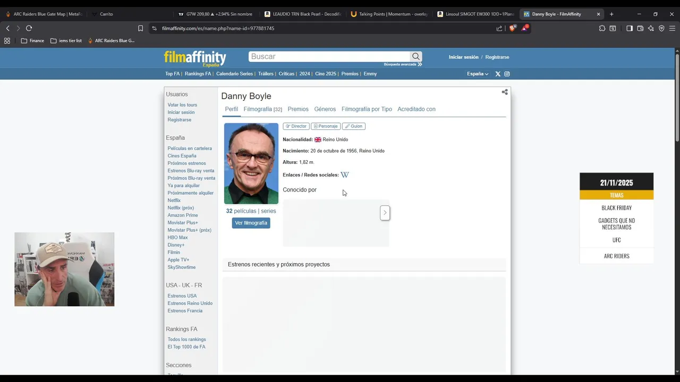Open the share icon on Danny Boyle page

coord(505,92)
